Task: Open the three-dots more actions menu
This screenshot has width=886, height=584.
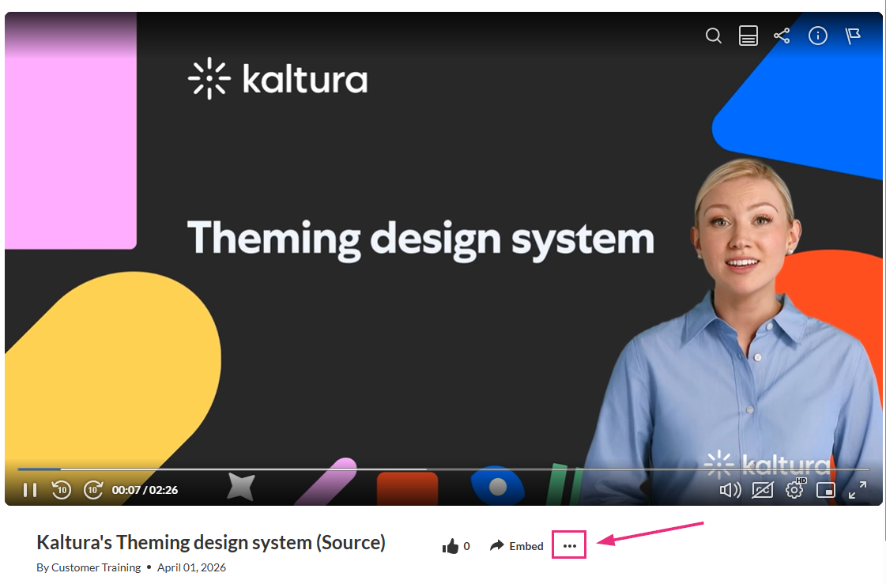Action: 570,545
